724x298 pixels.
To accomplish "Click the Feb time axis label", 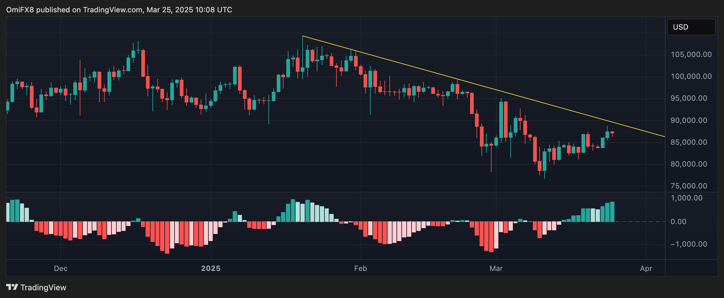I will (360, 268).
